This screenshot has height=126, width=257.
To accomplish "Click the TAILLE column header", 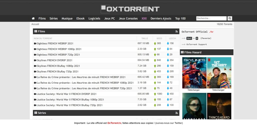I will 145,39.
